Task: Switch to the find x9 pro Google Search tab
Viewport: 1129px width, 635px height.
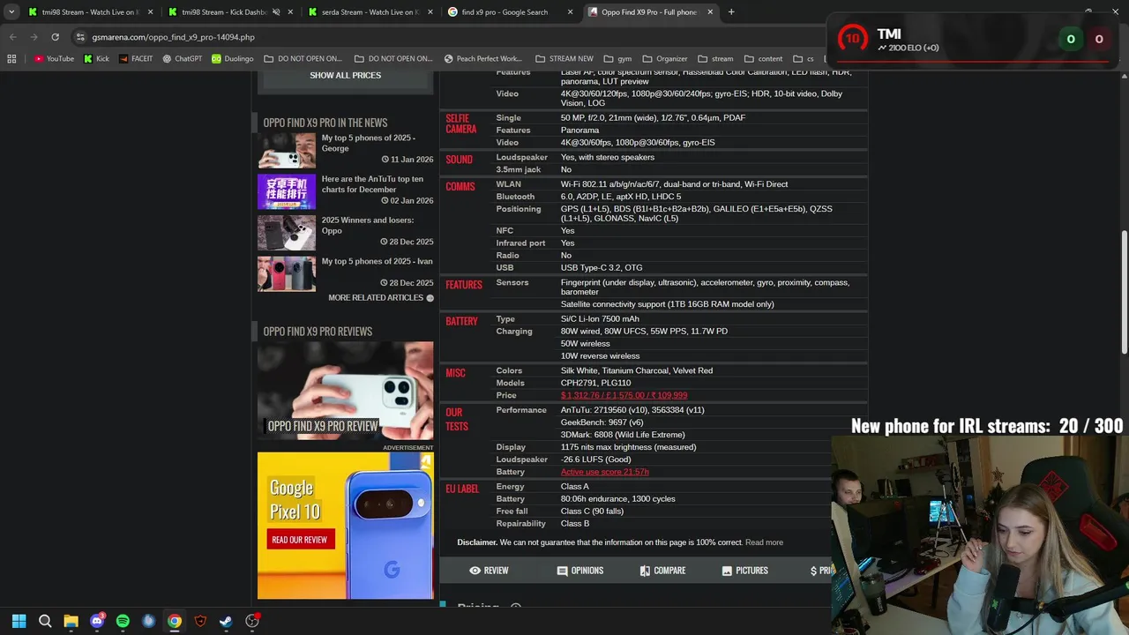Action: coord(510,12)
